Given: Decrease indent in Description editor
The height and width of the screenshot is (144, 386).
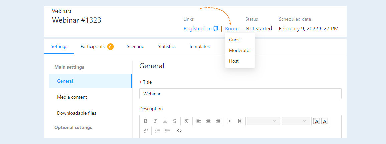Looking at the screenshot, I should point(240,121).
